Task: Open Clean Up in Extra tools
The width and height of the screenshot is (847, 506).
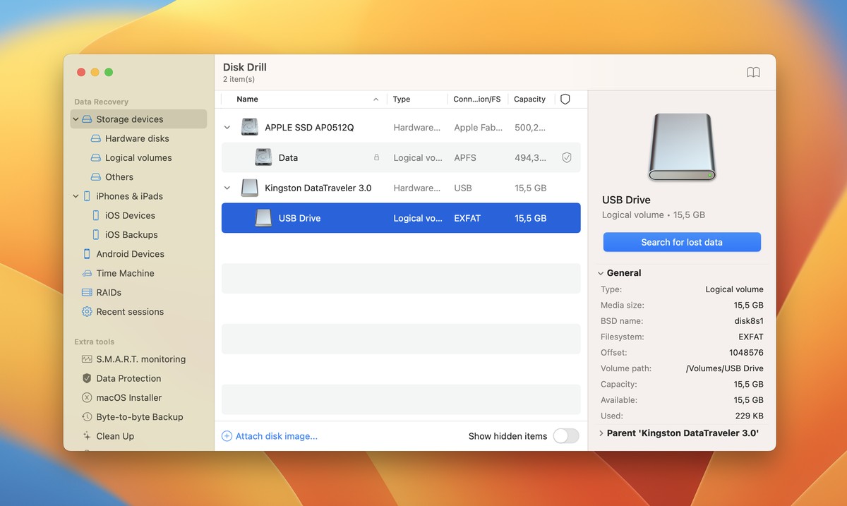Action: click(115, 436)
